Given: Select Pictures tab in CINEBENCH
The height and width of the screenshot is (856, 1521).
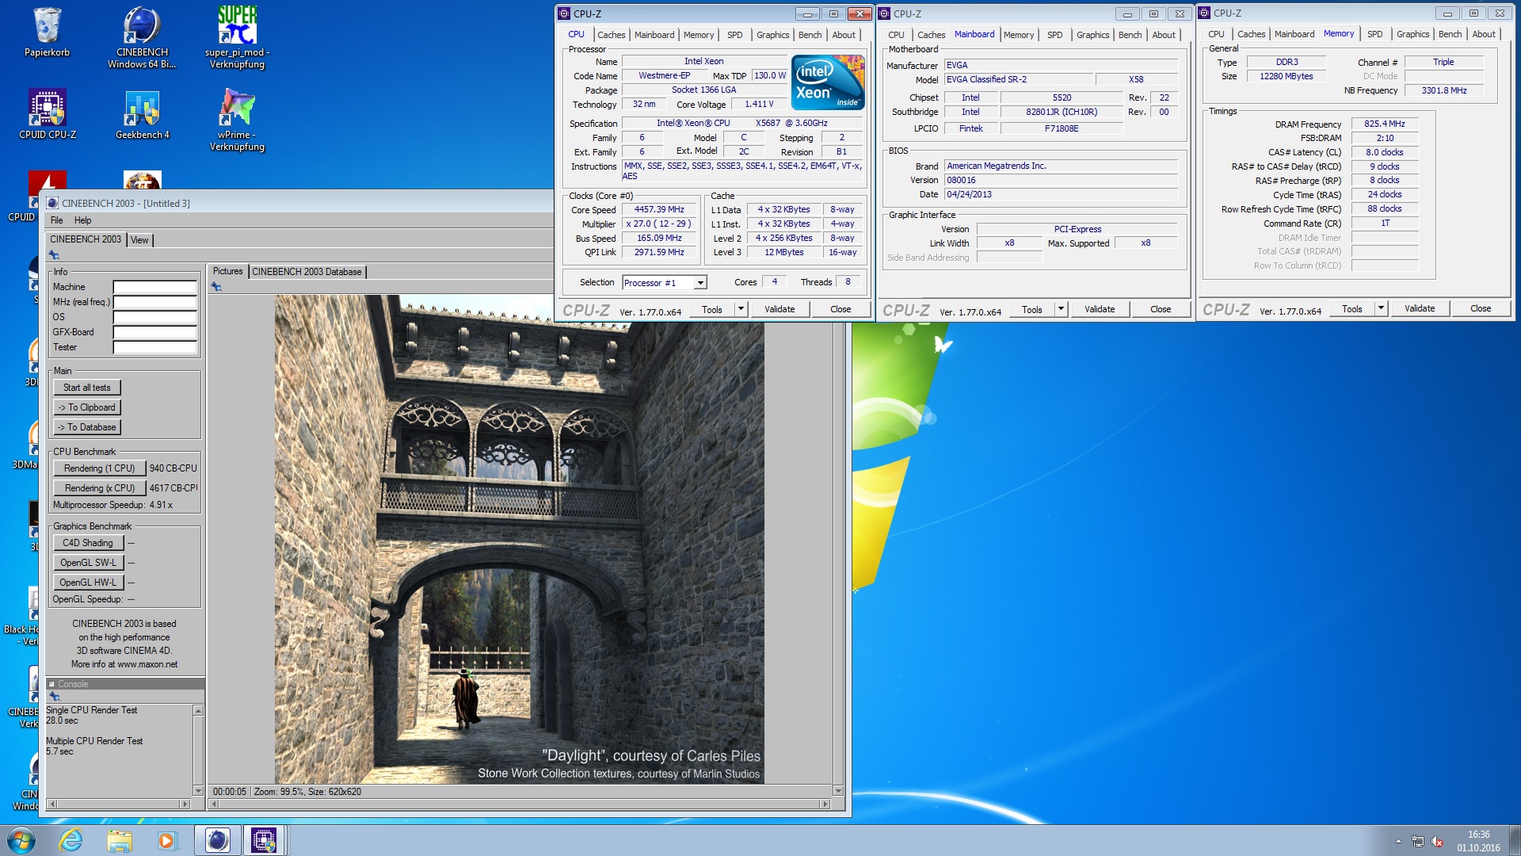Looking at the screenshot, I should point(228,271).
